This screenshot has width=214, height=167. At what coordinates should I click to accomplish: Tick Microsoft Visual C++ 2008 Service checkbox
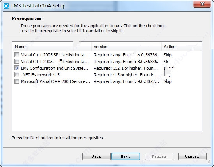(17, 81)
